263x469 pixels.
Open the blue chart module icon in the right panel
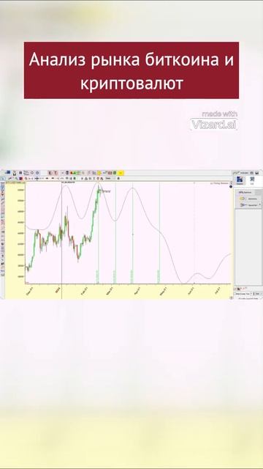240,180
